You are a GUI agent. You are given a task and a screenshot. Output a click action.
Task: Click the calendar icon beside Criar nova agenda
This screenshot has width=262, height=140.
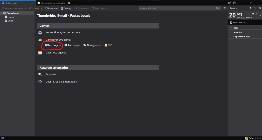pyautogui.click(x=40, y=53)
